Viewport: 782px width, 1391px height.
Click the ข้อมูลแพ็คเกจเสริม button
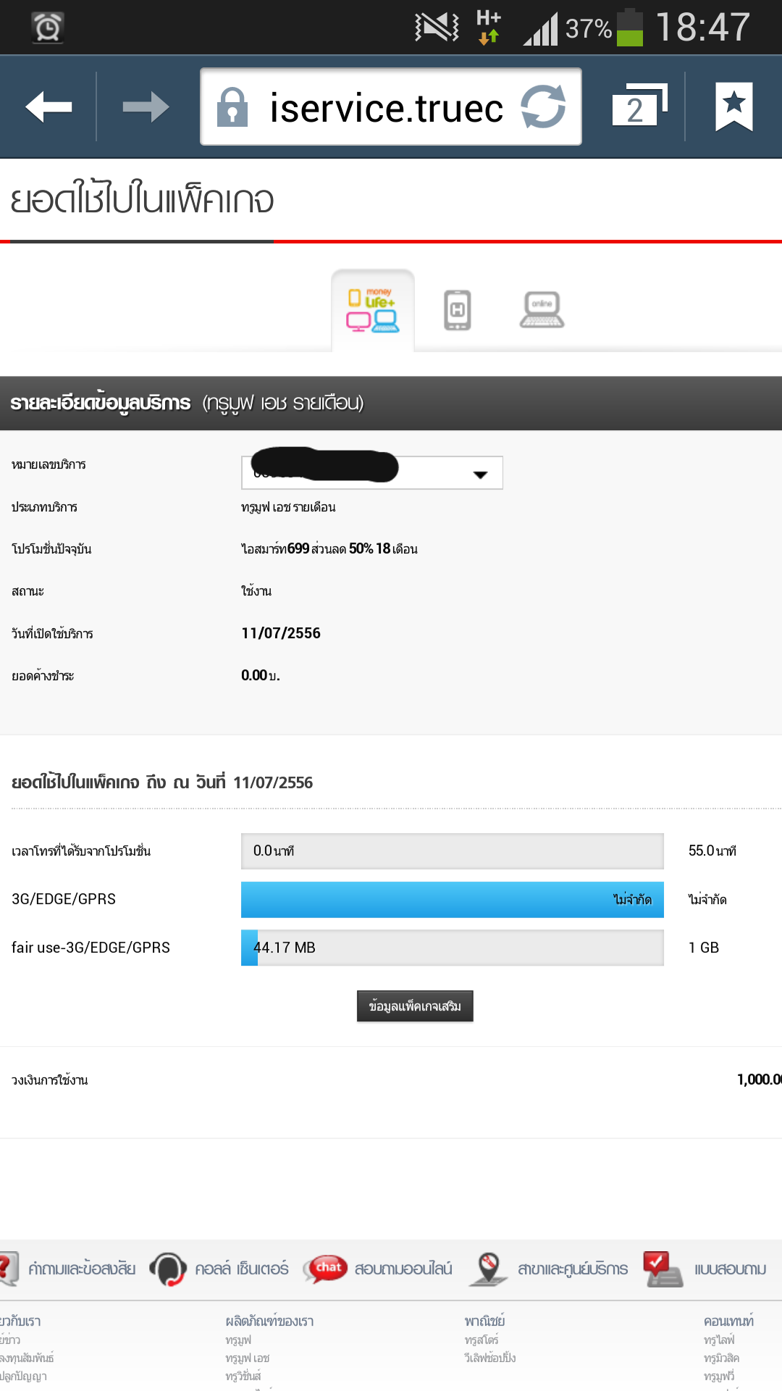(x=415, y=1006)
